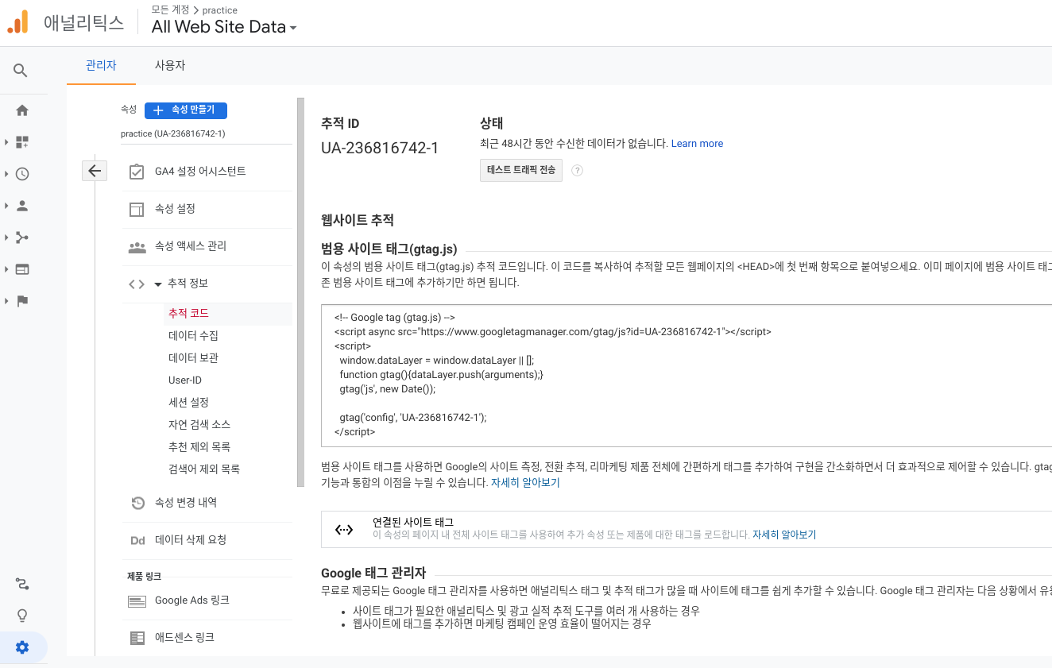Click the practice (UA-236816742-1) property name
The height and width of the screenshot is (668, 1052).
point(173,133)
